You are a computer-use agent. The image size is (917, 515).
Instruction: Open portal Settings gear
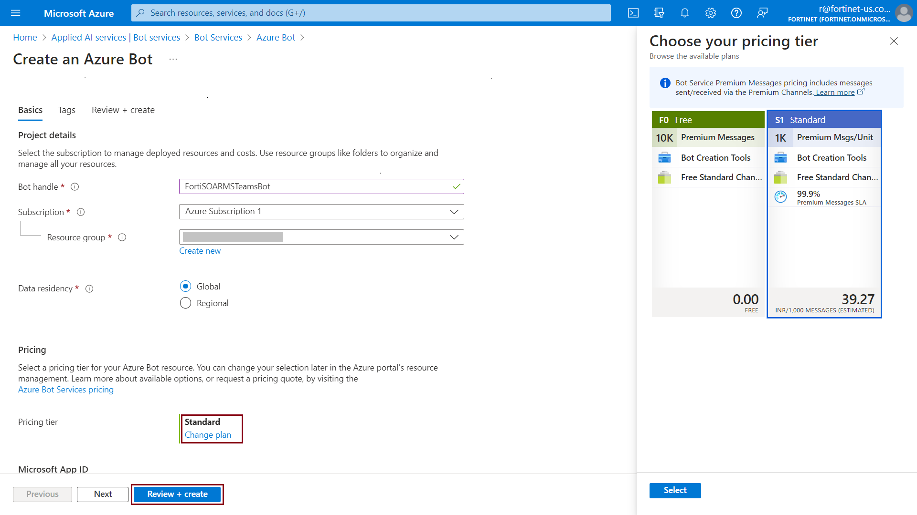(x=711, y=13)
